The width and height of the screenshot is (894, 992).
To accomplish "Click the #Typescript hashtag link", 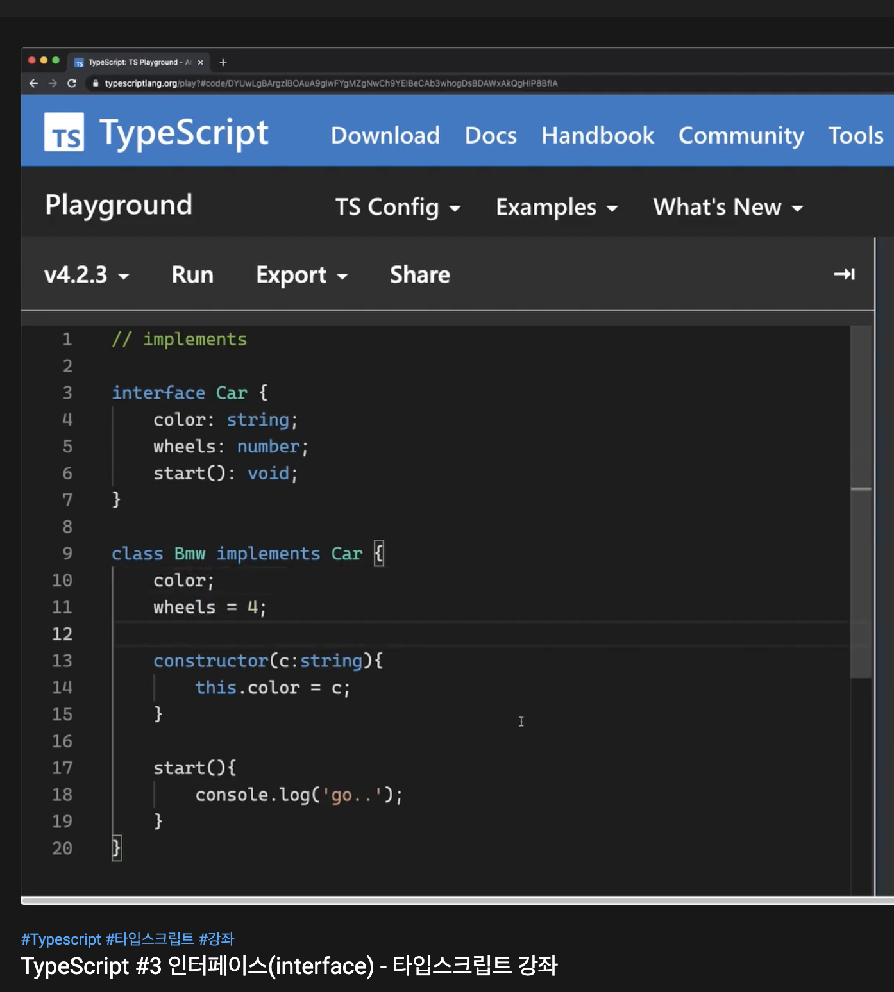I will tap(61, 939).
